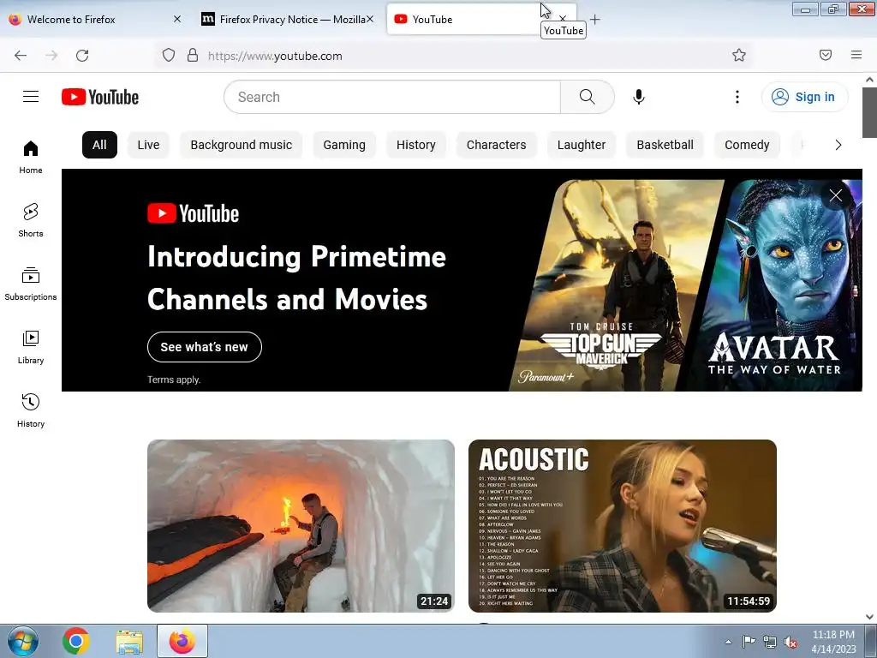Select the Basketball filter chip

pos(665,145)
